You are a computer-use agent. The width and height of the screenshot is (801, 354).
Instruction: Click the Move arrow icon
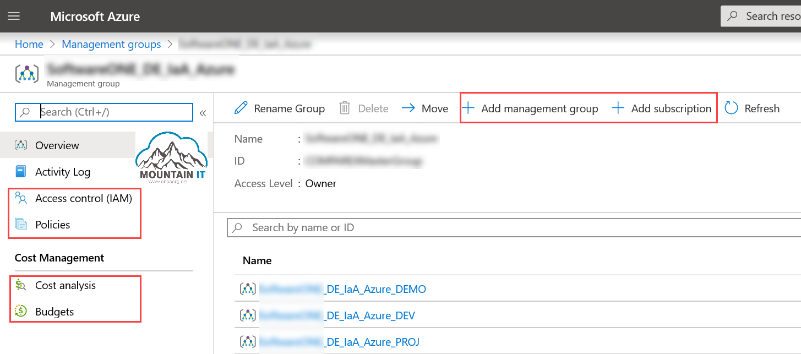pos(407,108)
